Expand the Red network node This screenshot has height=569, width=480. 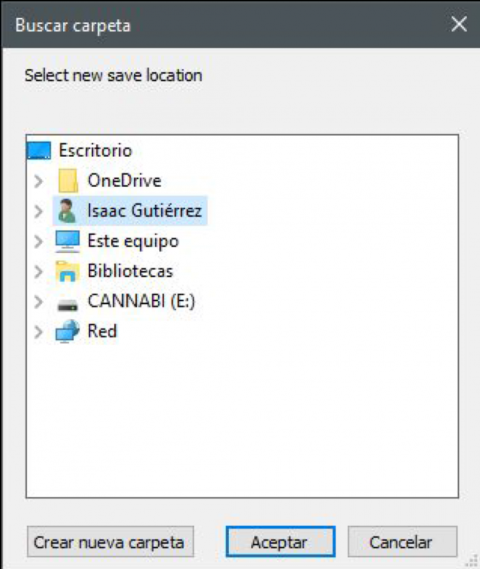click(39, 331)
